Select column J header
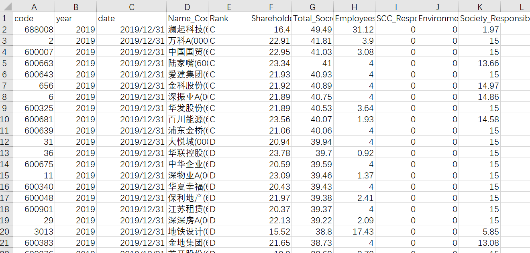The width and height of the screenshot is (530, 253). coord(438,6)
